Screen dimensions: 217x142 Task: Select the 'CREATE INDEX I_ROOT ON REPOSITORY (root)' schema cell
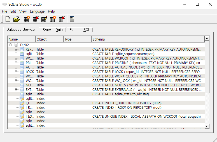tap(148, 107)
